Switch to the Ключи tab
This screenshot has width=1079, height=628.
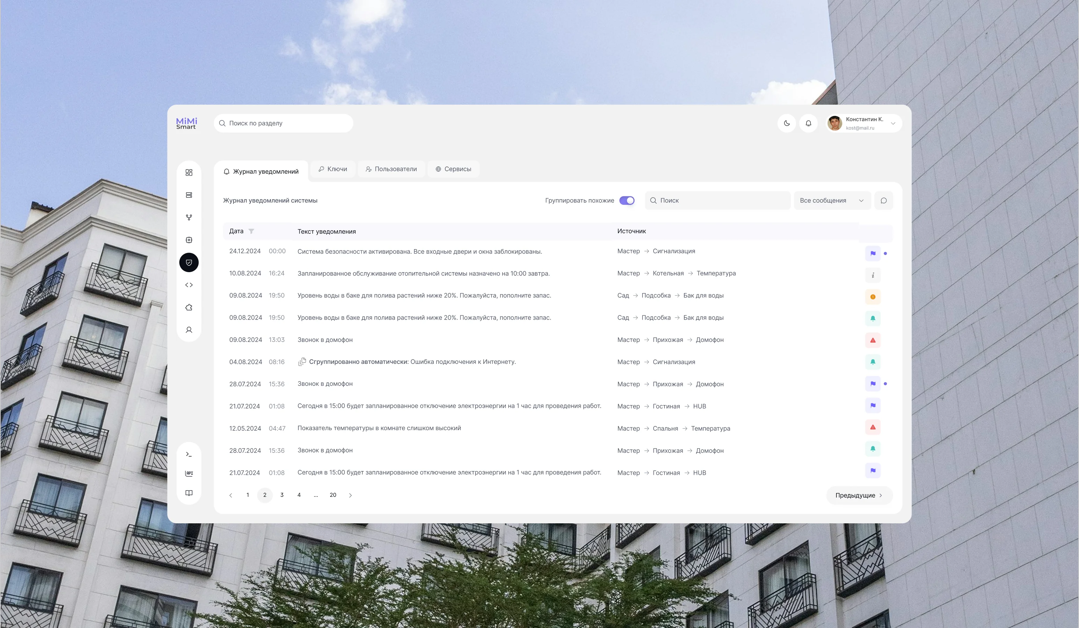click(333, 169)
